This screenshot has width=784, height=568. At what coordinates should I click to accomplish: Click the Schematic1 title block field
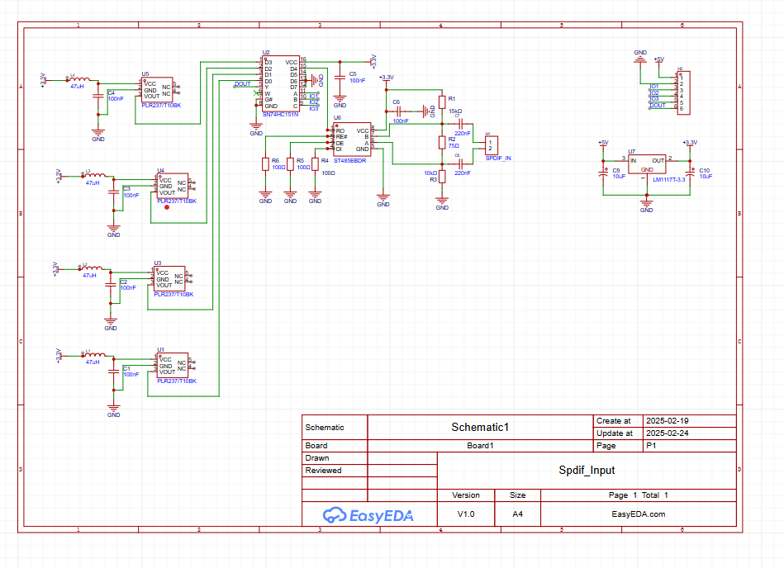click(480, 427)
